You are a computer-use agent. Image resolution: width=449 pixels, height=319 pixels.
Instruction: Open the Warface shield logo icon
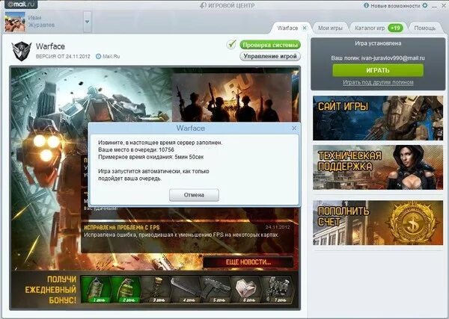click(22, 51)
